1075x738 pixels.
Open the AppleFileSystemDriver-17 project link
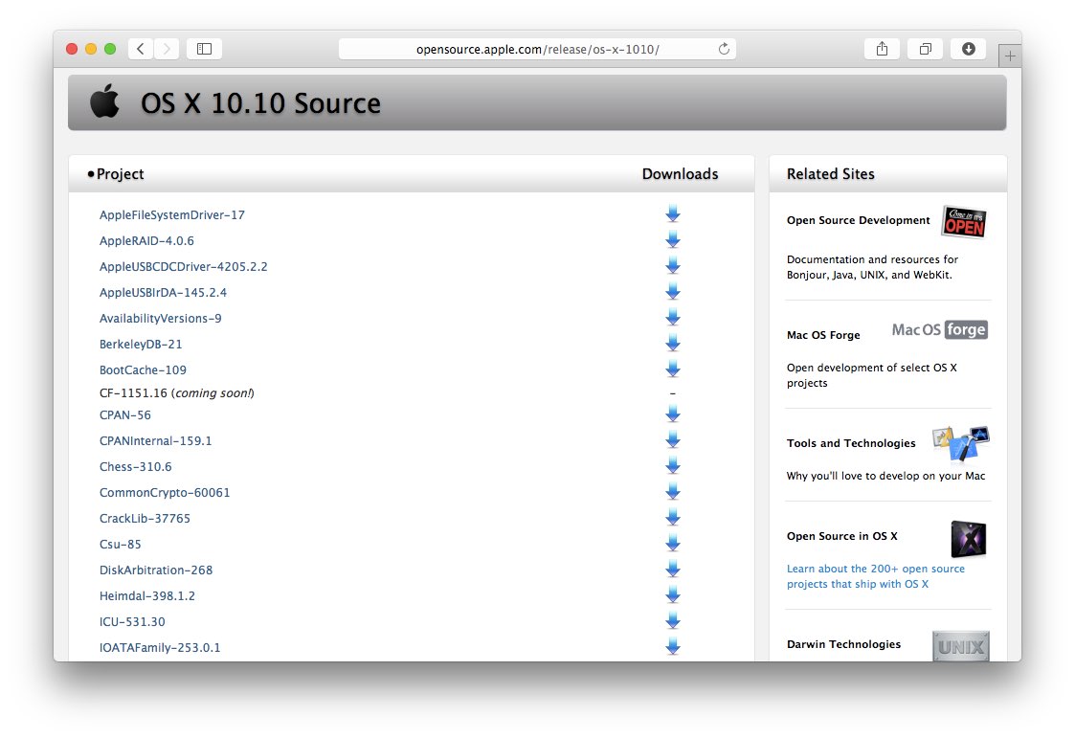(172, 214)
